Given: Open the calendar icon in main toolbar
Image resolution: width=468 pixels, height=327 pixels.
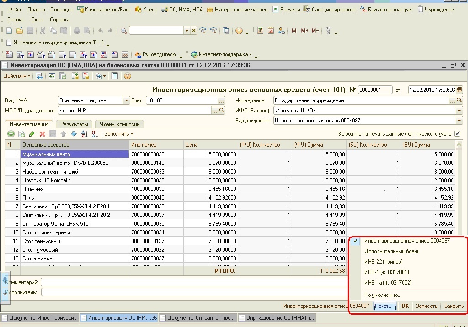Looking at the screenshot, I should coord(271,31).
